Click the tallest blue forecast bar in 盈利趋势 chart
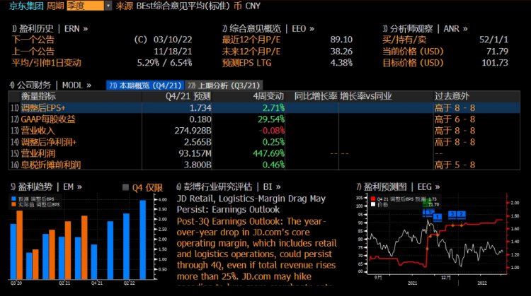The image size is (531, 296). [143, 239]
